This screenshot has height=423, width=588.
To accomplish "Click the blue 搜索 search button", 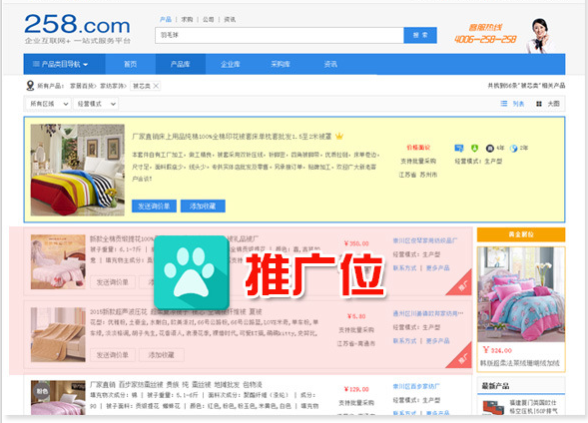I will [420, 35].
